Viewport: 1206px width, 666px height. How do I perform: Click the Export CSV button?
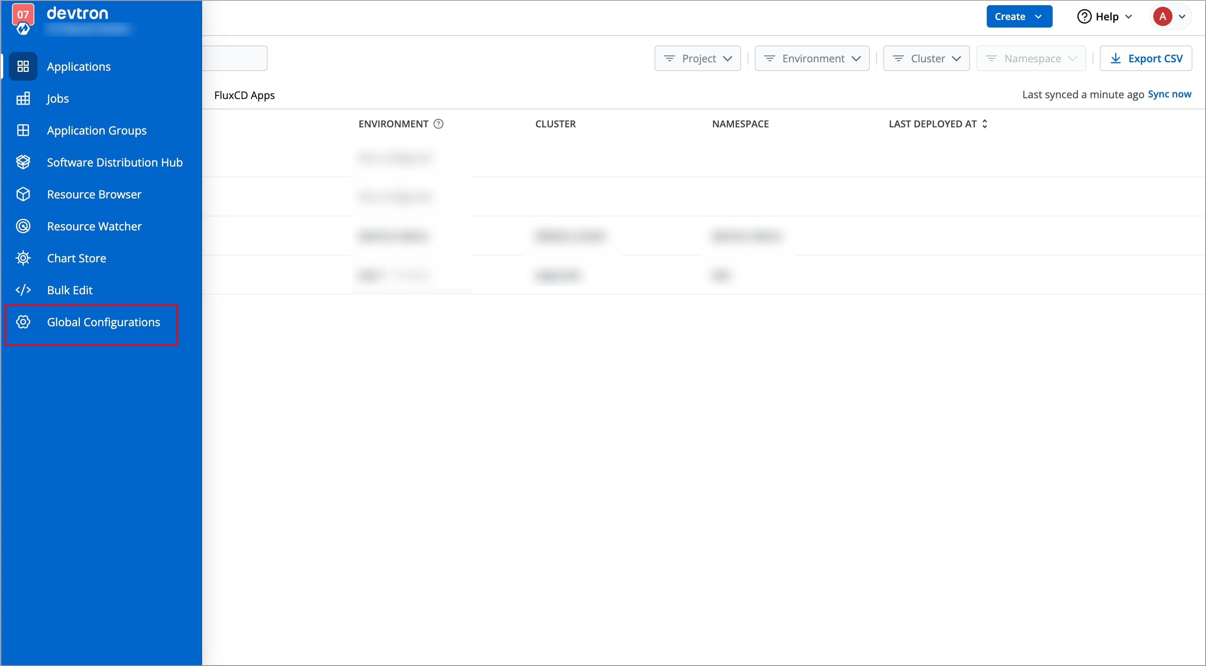(1146, 59)
